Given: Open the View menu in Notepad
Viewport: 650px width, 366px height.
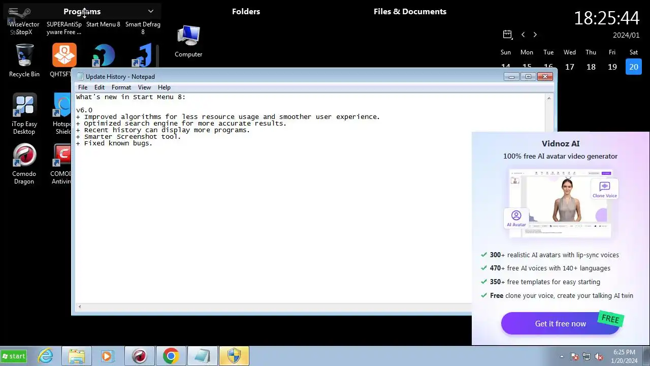Looking at the screenshot, I should 144,87.
